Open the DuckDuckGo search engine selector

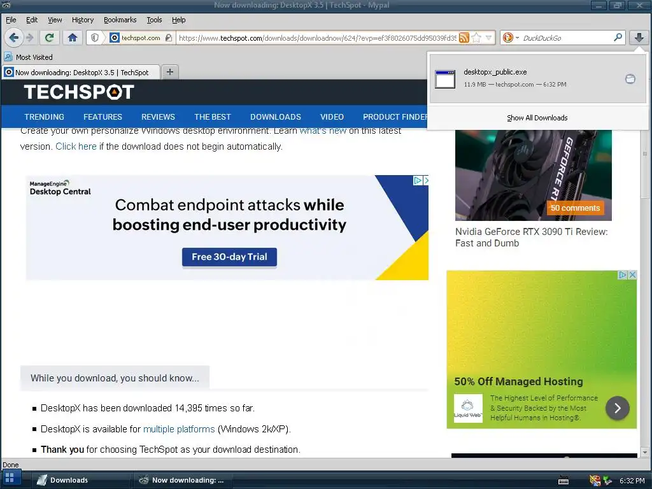(510, 38)
